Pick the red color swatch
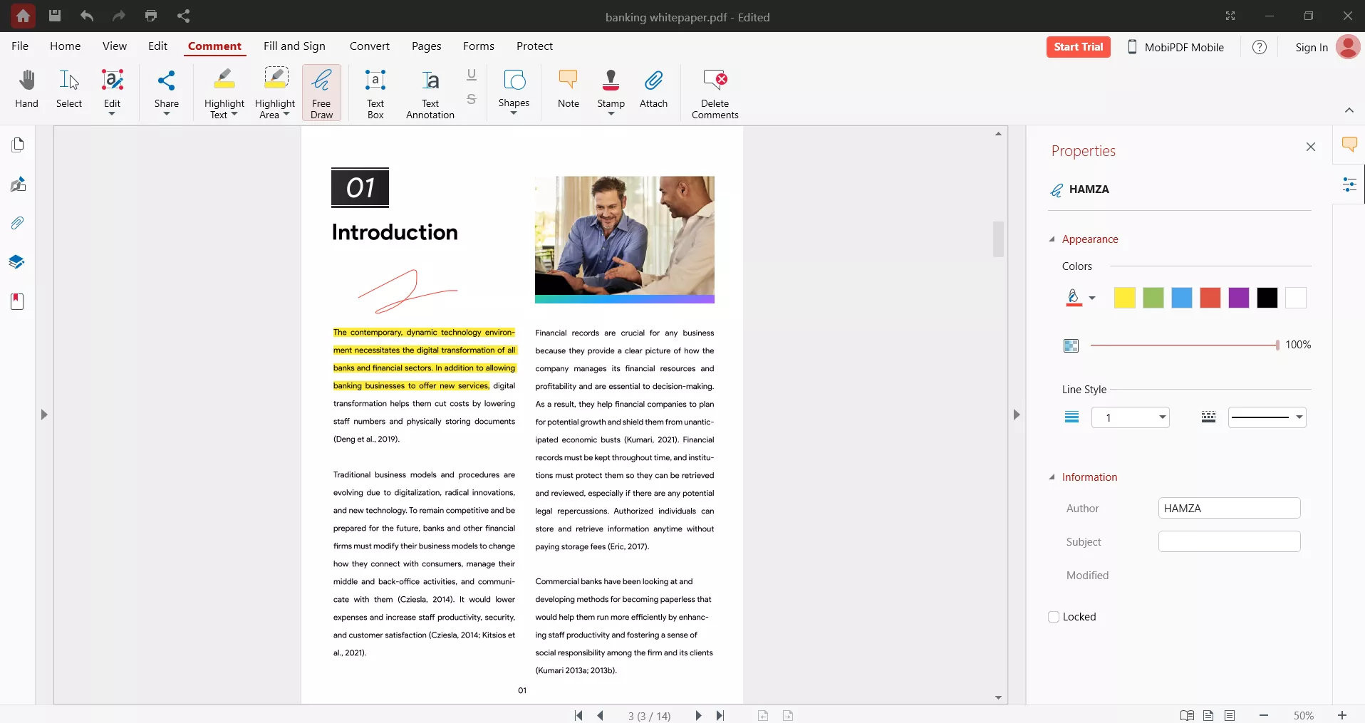The height and width of the screenshot is (723, 1365). point(1210,298)
